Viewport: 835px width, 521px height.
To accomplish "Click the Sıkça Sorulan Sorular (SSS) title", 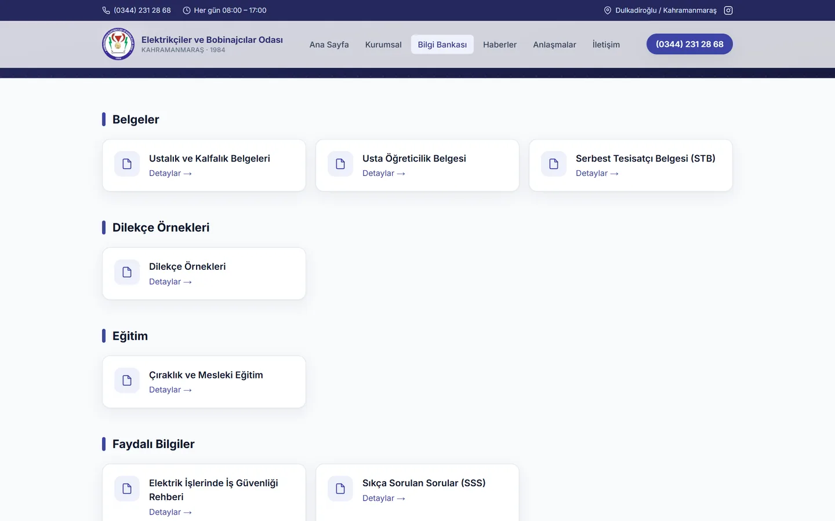I will click(424, 483).
